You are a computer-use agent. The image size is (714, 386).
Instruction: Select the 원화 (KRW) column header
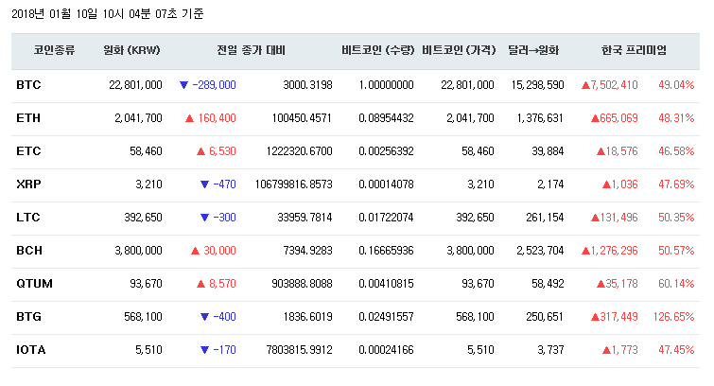pos(131,50)
